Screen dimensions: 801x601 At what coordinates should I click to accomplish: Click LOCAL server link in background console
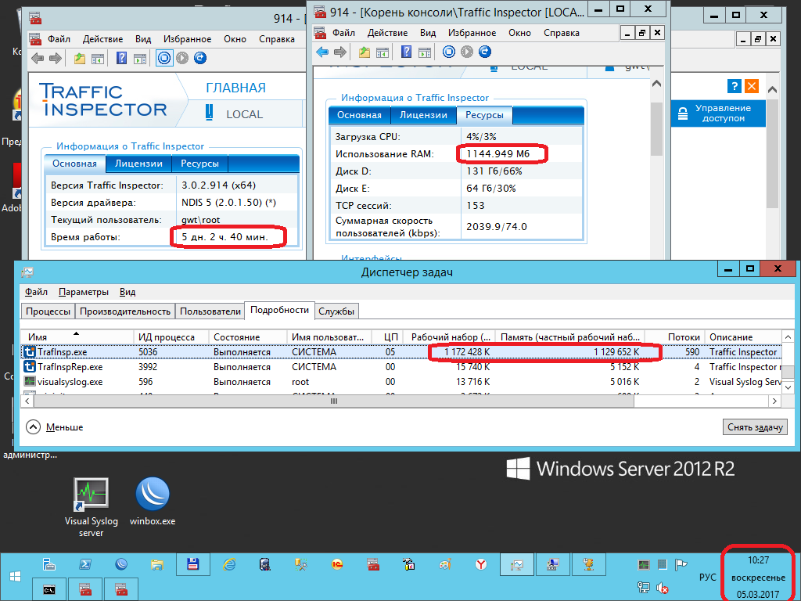click(244, 114)
